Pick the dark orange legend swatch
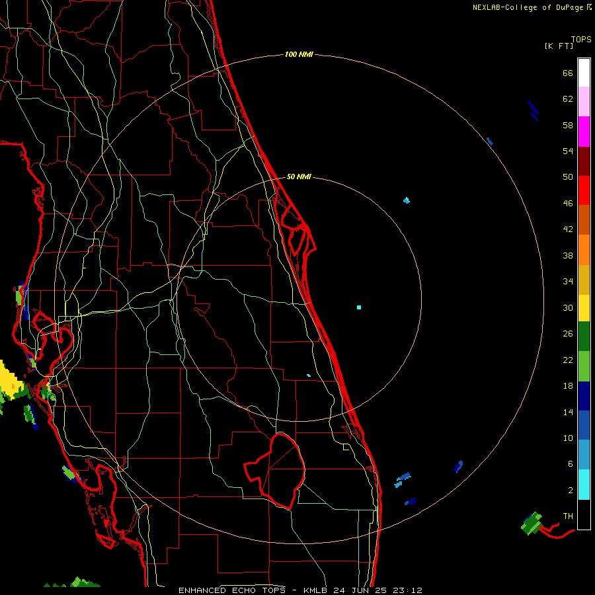 click(584, 219)
